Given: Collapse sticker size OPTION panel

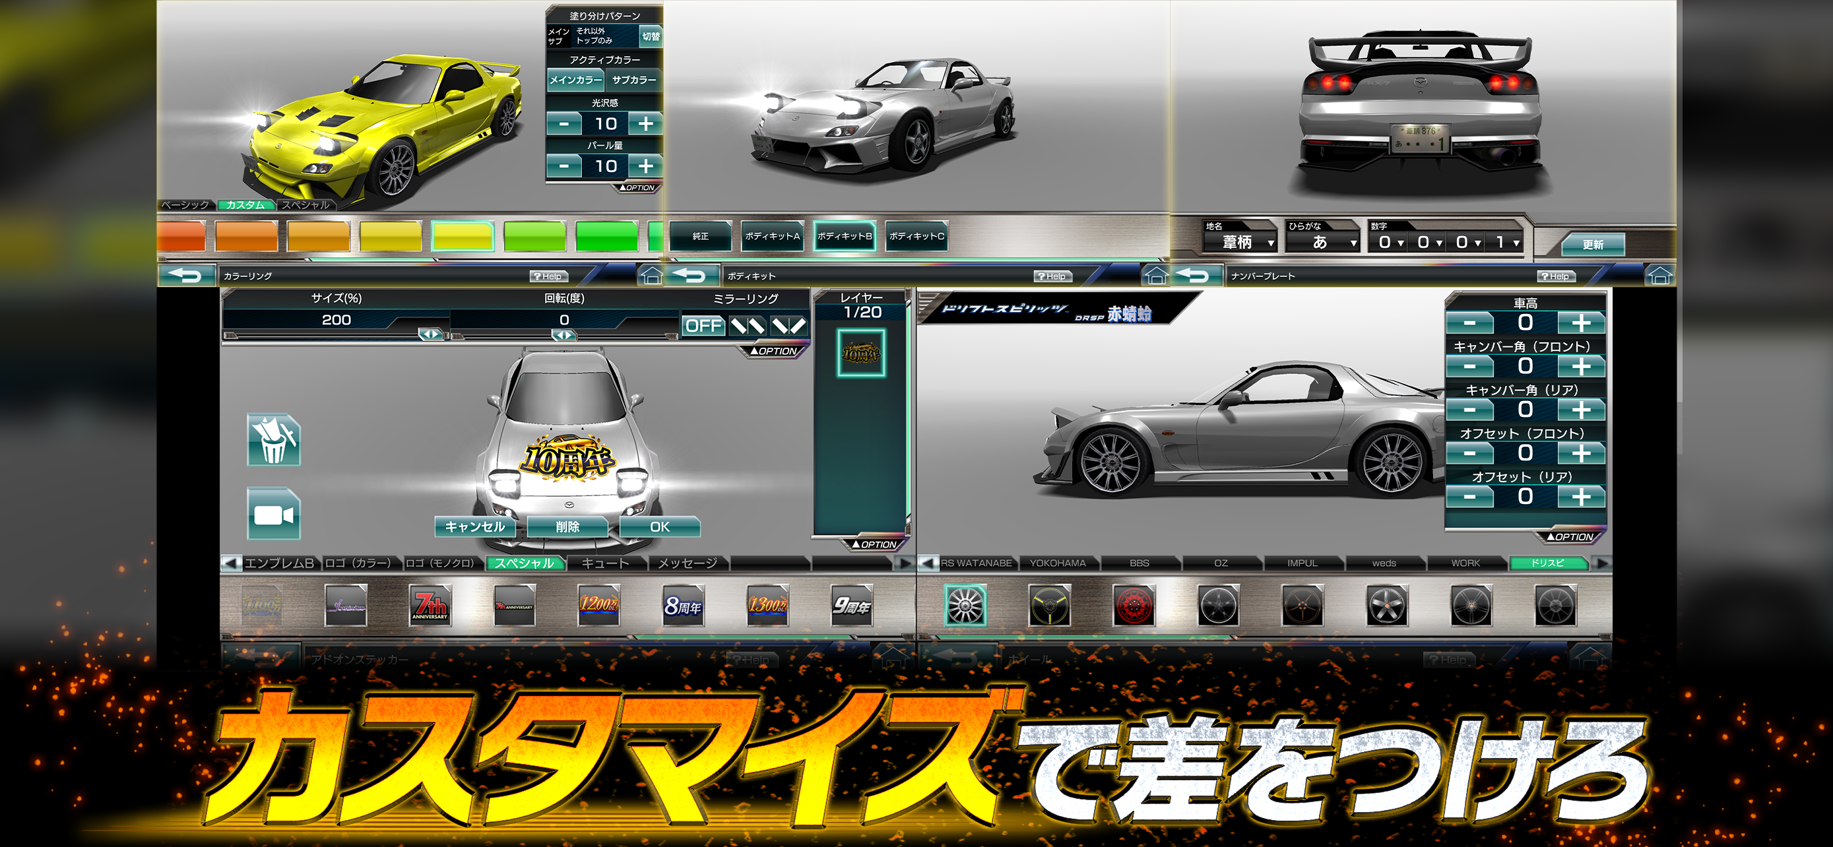Looking at the screenshot, I should (774, 350).
